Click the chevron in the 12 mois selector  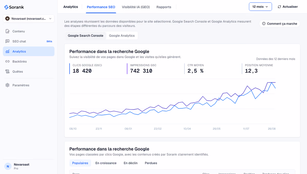267,7
